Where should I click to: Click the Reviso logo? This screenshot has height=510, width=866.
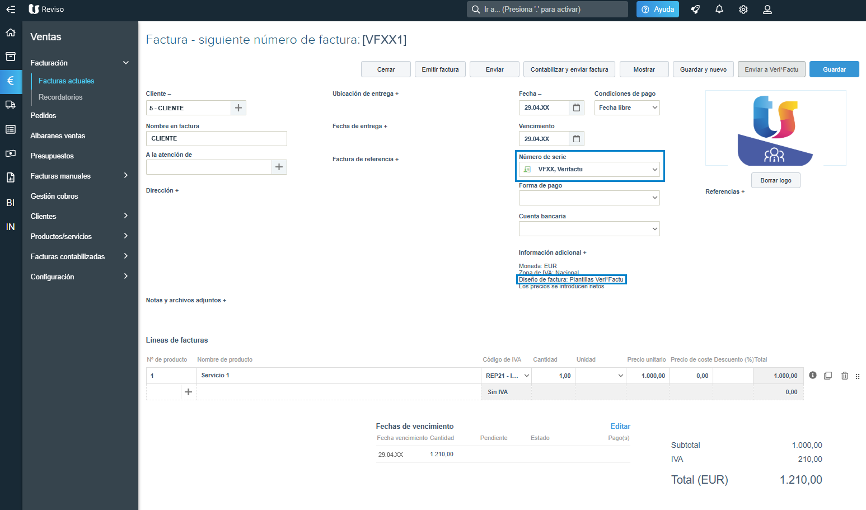click(46, 10)
